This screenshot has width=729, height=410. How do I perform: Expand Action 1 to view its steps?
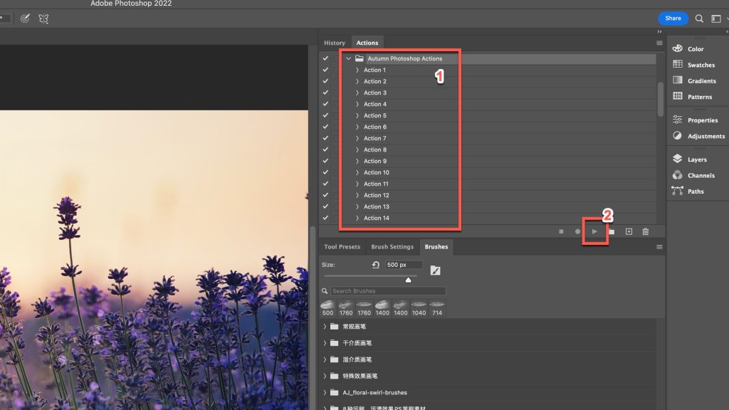(358, 70)
